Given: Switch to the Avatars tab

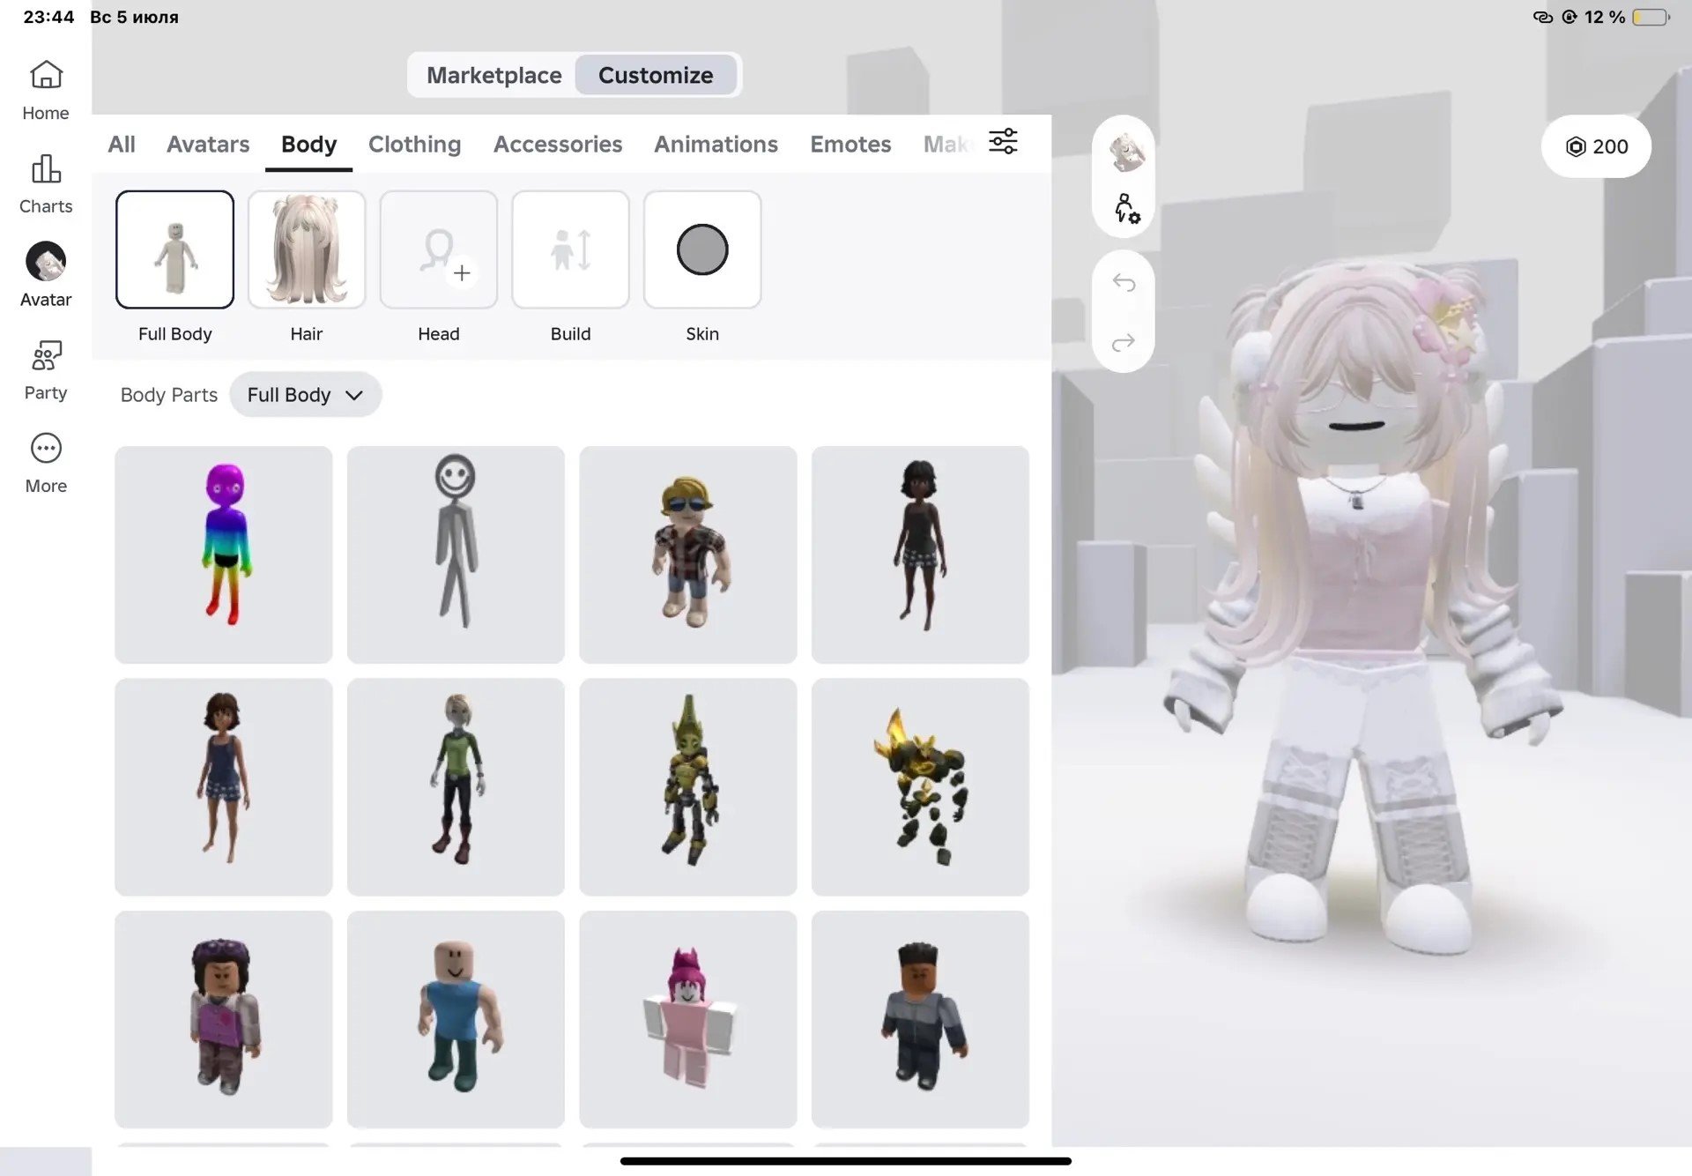Looking at the screenshot, I should tap(208, 144).
